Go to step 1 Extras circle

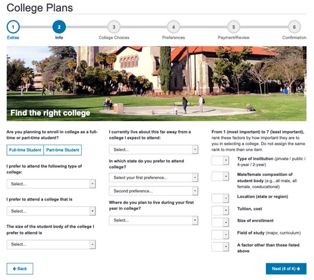pos(13,27)
